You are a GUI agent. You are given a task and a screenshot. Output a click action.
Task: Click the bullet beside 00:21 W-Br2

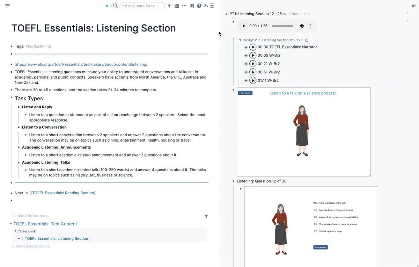point(246,64)
